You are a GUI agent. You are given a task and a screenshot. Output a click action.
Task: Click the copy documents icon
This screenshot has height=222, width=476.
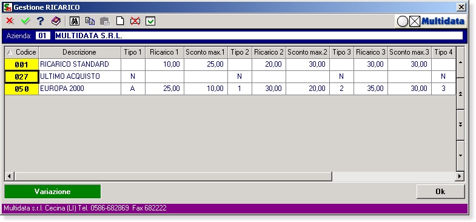[x=90, y=21]
